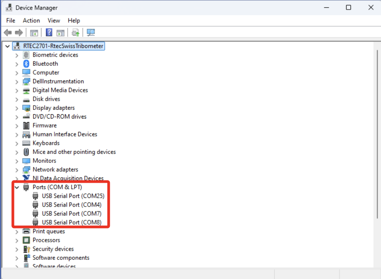Viewport: 381px width, 279px height.
Task: Expand the Disk drives category
Action: click(17, 99)
